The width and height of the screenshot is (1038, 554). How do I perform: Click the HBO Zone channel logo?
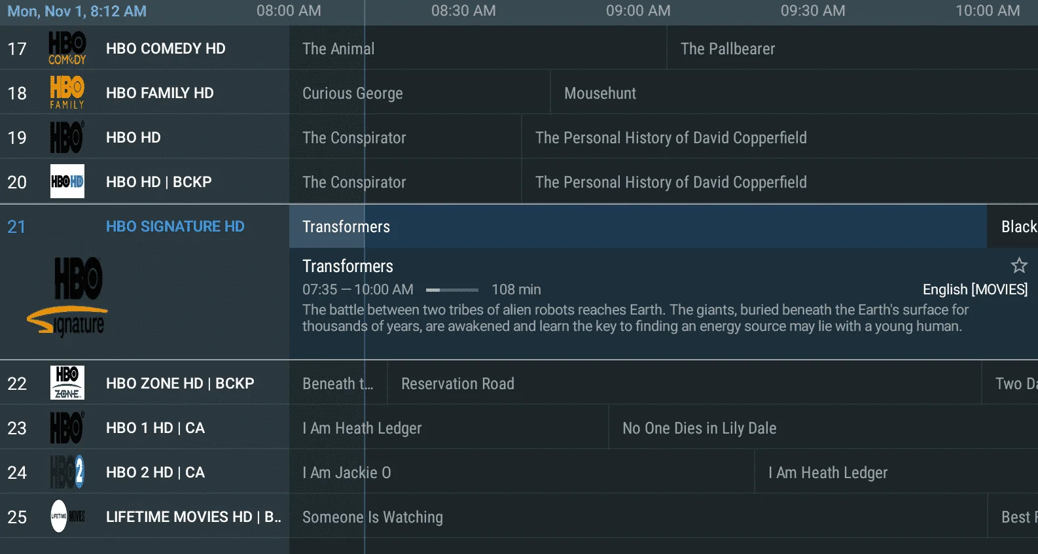(67, 383)
